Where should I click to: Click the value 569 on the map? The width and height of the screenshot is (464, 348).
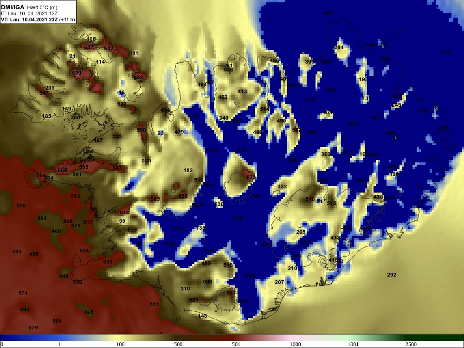pos(41,175)
